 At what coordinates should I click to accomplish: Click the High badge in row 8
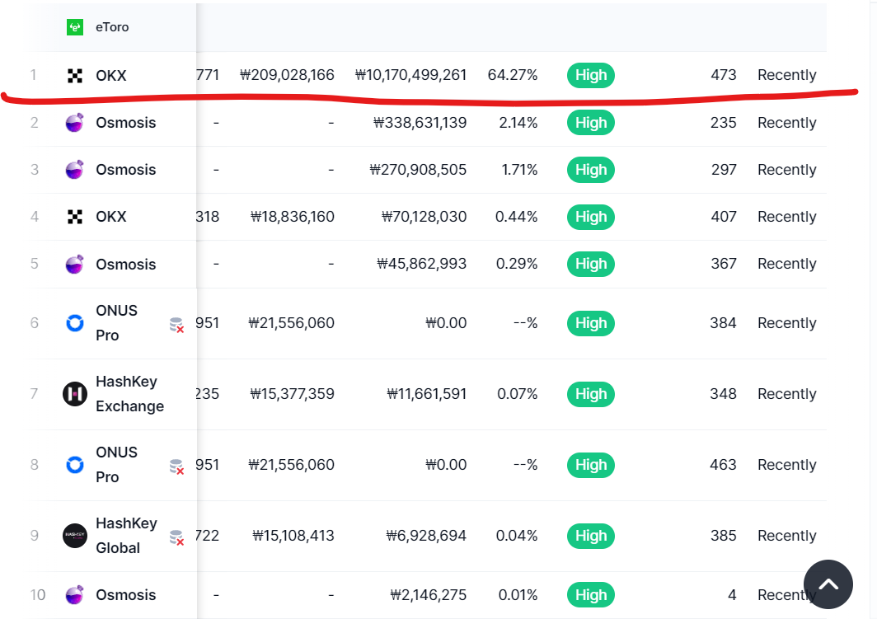[591, 465]
